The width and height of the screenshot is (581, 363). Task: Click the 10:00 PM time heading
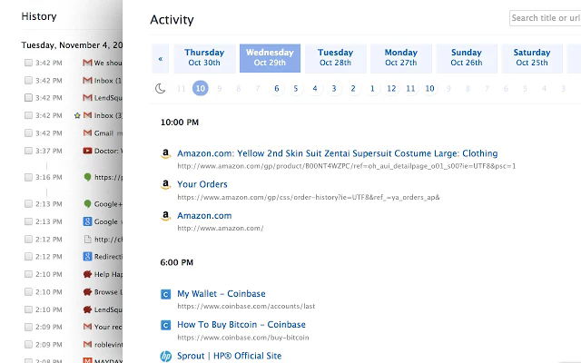pyautogui.click(x=180, y=123)
